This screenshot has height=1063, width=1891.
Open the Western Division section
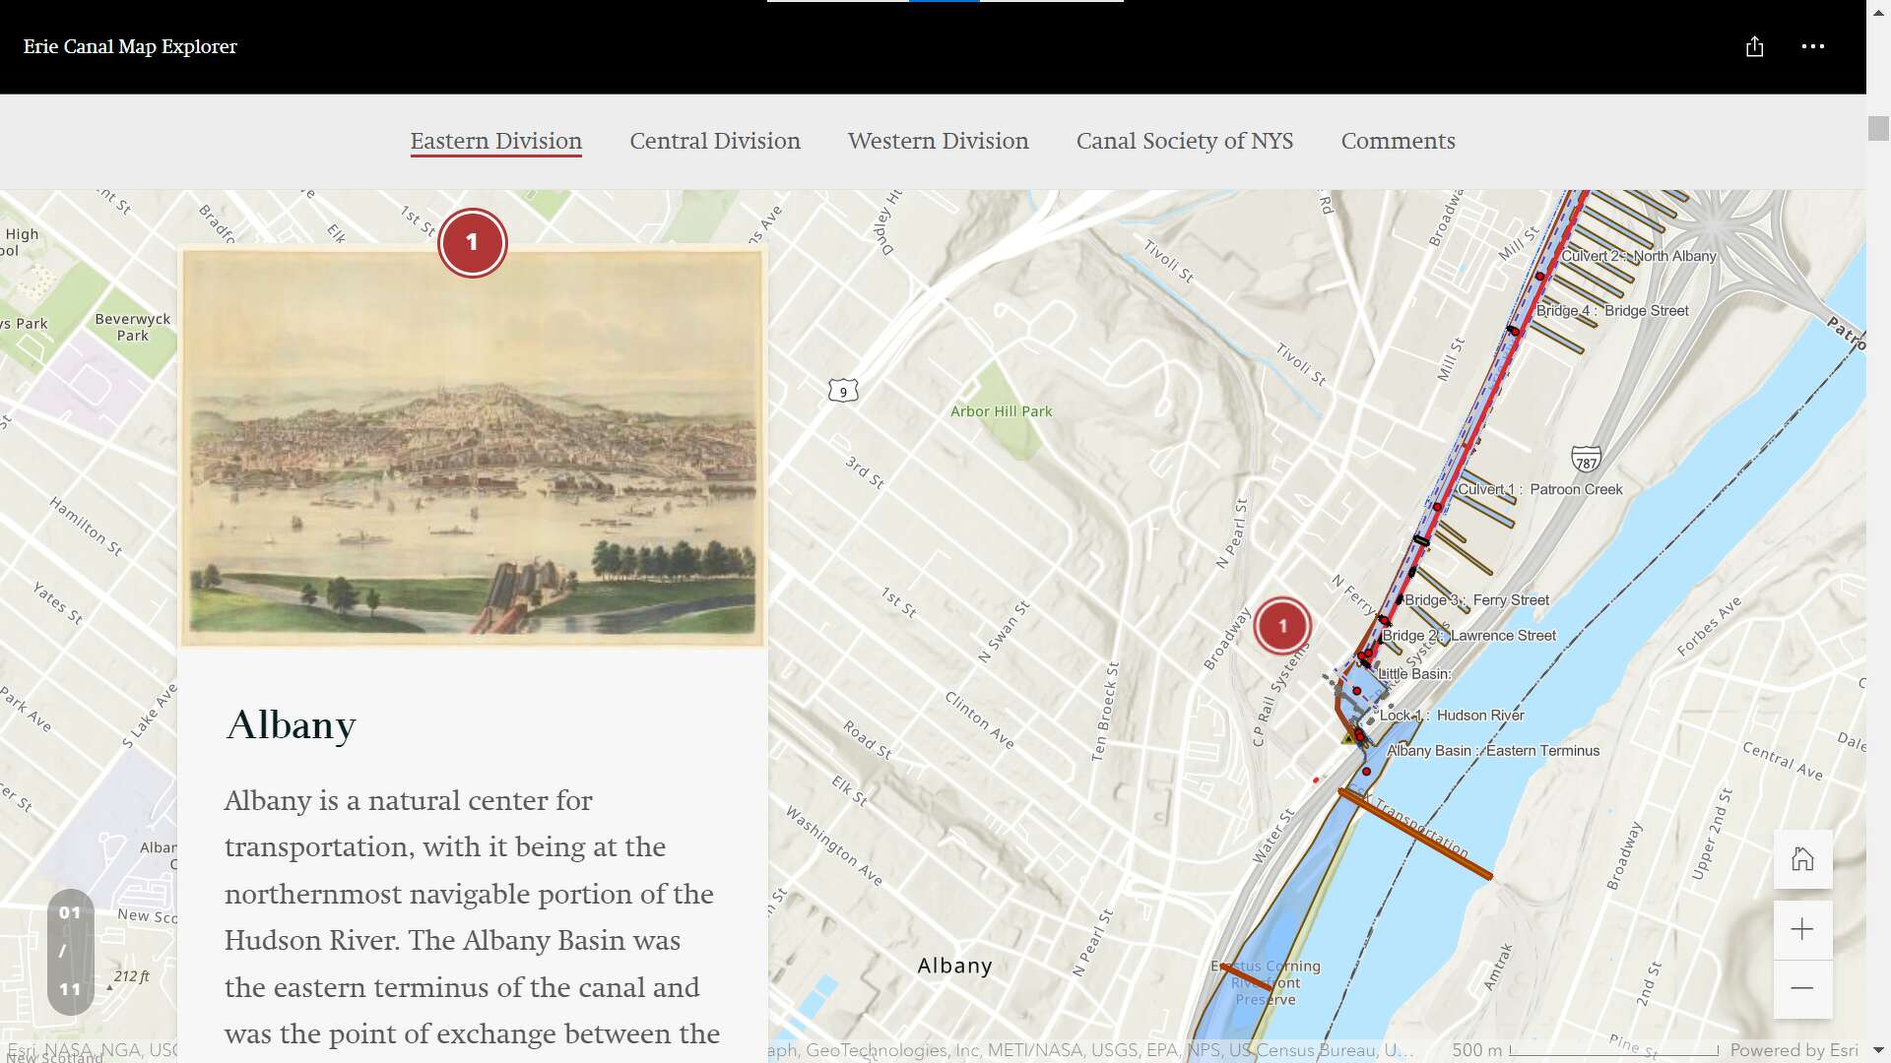938,141
